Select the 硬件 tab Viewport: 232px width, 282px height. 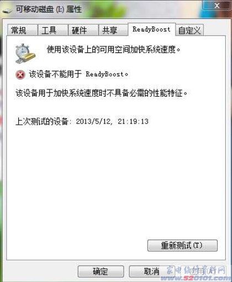coord(83,30)
